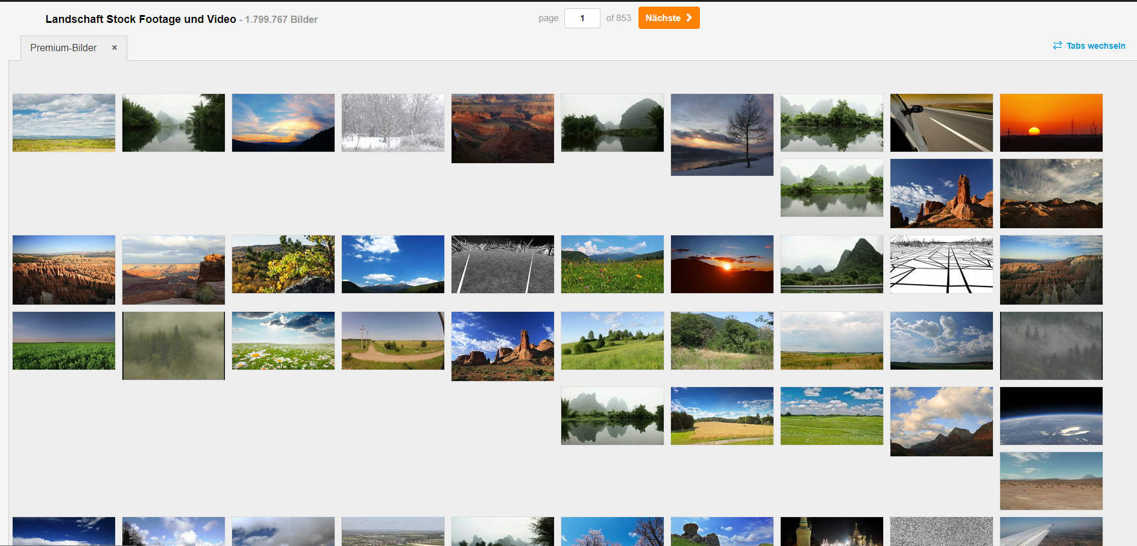Open the daisy field under cloudy sky thumbnail

click(x=283, y=341)
